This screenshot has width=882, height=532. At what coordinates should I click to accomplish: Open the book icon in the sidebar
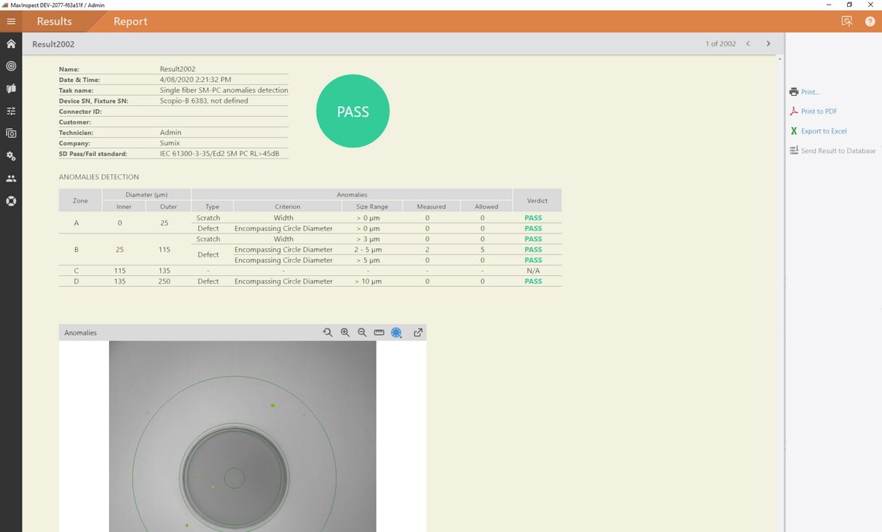[x=11, y=89]
